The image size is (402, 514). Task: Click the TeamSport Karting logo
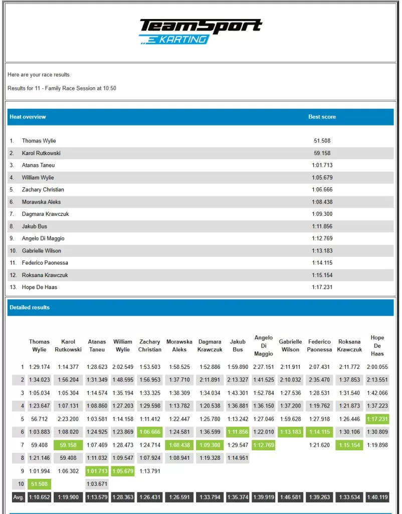[x=200, y=32]
